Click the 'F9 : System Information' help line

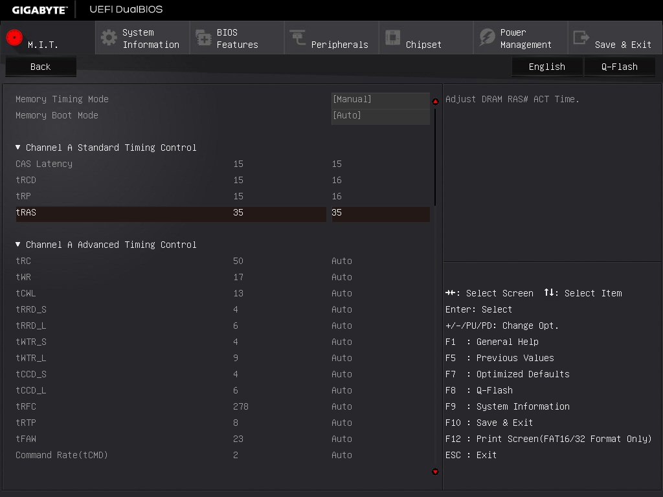click(x=508, y=406)
